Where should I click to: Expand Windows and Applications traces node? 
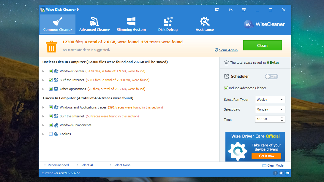point(43,107)
